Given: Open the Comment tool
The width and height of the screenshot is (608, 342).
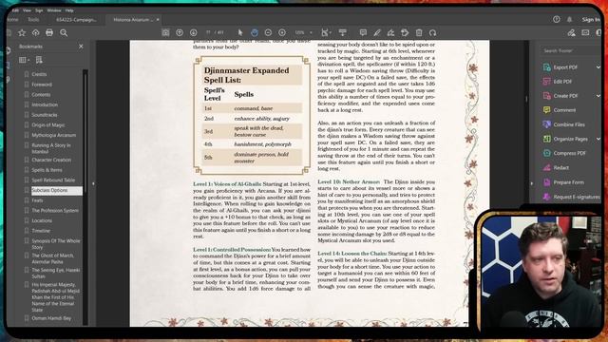Looking at the screenshot, I should point(564,110).
